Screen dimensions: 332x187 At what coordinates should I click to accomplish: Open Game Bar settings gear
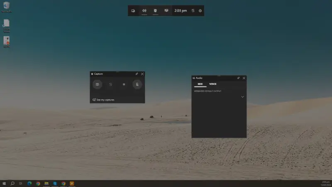pyautogui.click(x=200, y=10)
